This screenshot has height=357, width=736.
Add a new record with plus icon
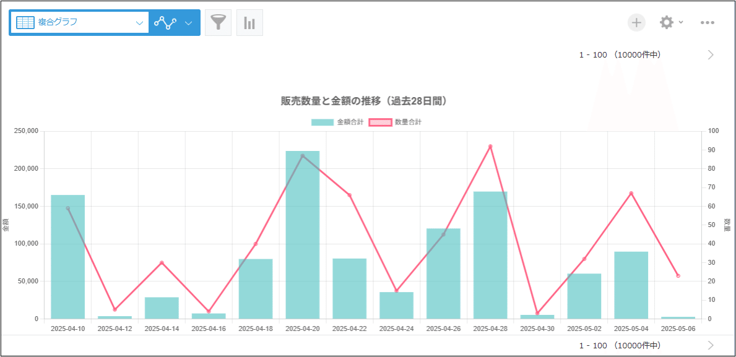pos(636,23)
